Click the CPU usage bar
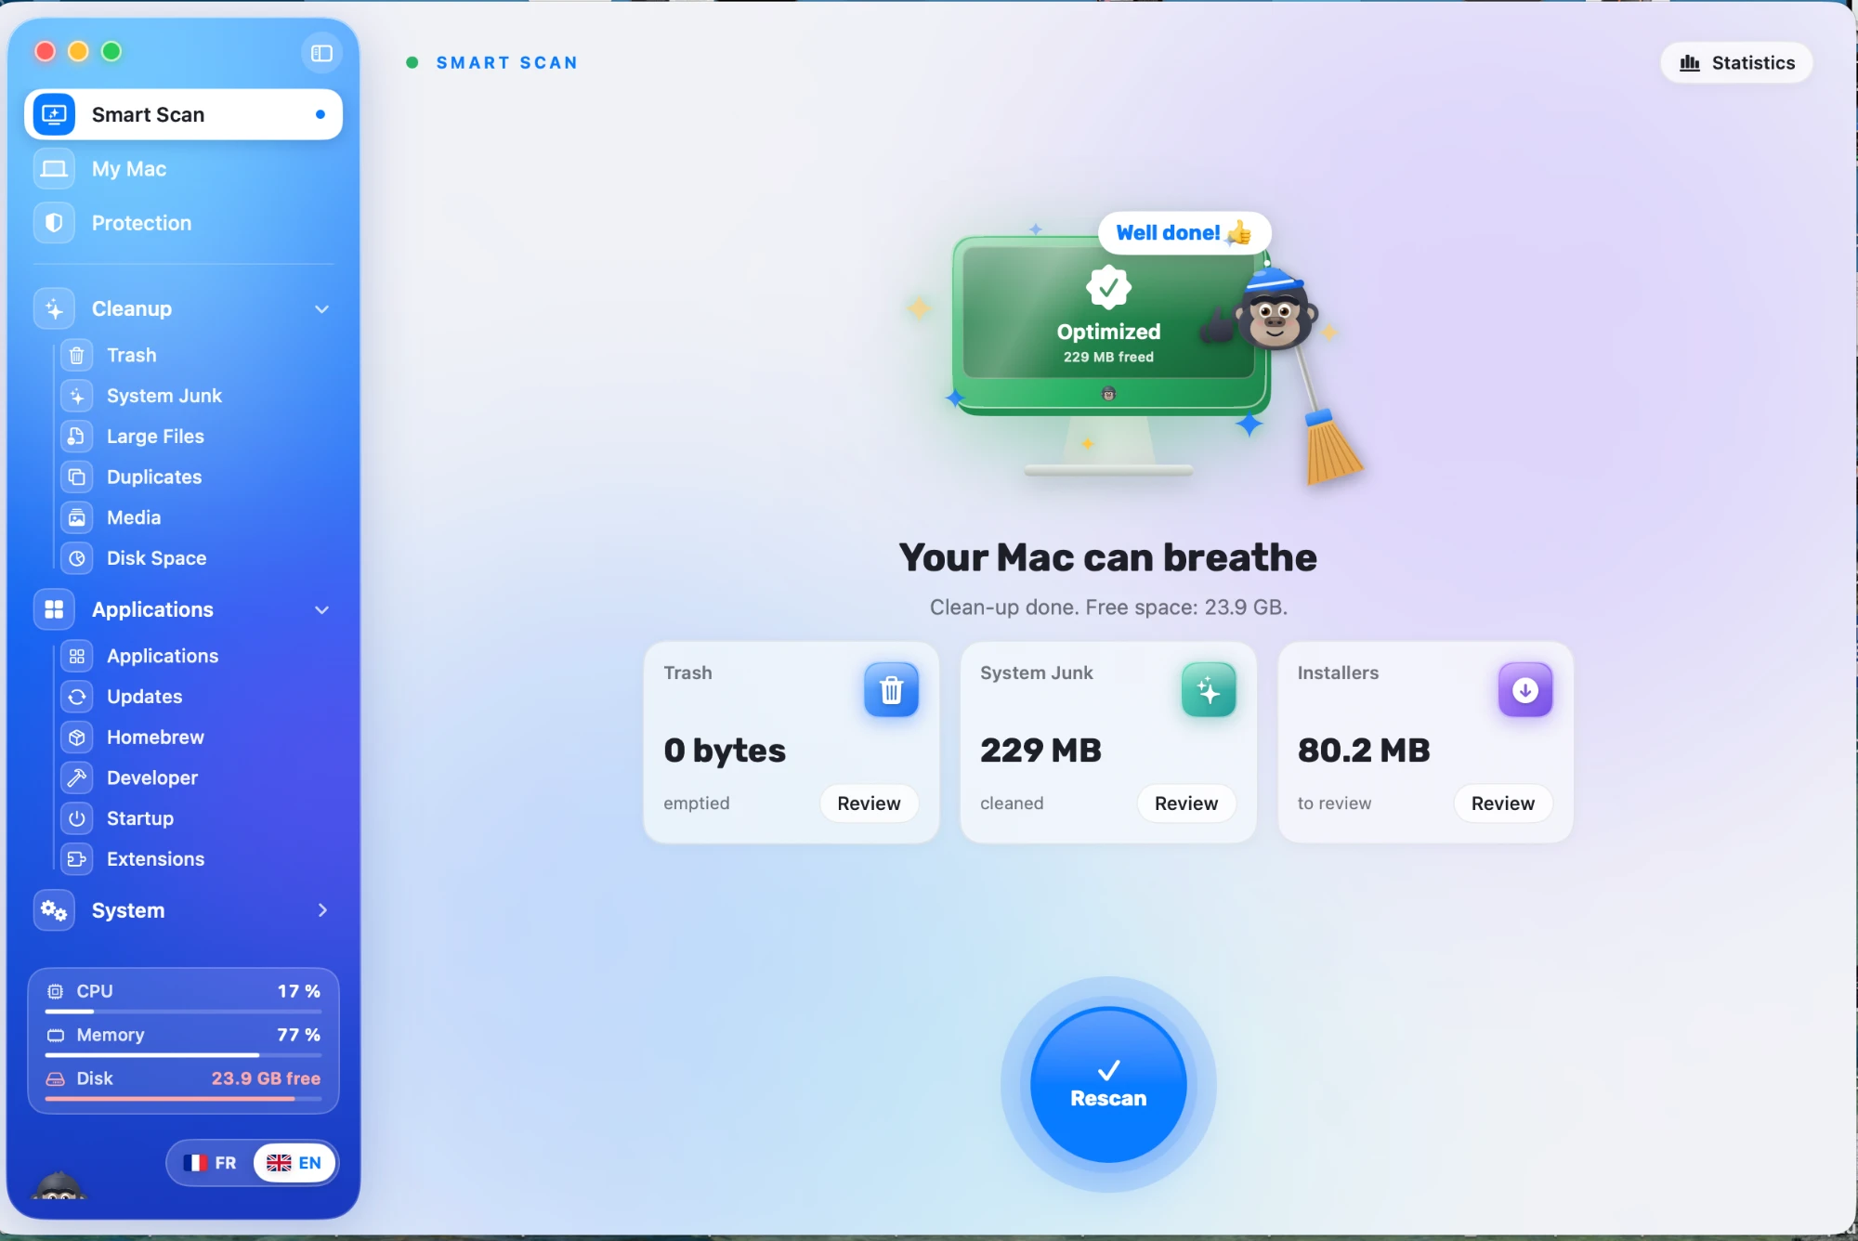This screenshot has width=1858, height=1241. pyautogui.click(x=184, y=1012)
